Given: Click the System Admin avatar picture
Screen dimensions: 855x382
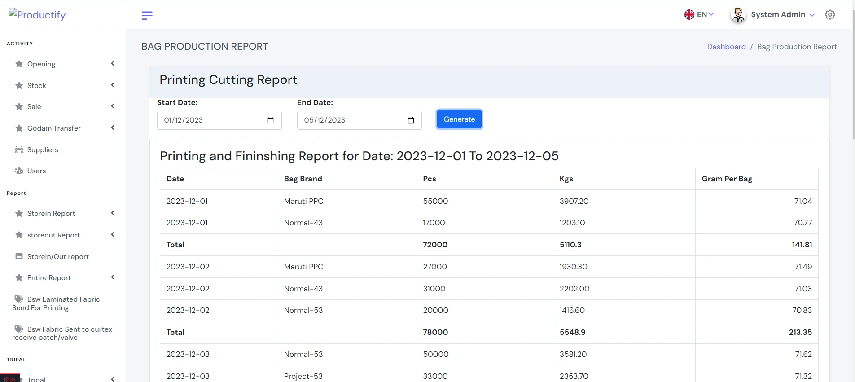Looking at the screenshot, I should click(738, 15).
